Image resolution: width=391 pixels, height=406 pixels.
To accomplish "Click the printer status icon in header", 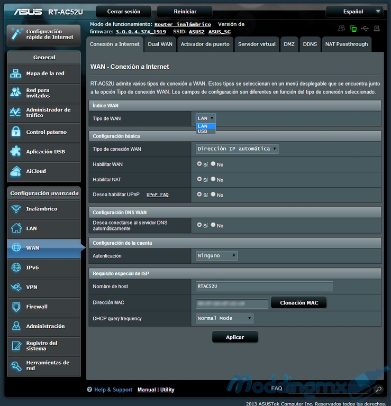I will [x=377, y=28].
